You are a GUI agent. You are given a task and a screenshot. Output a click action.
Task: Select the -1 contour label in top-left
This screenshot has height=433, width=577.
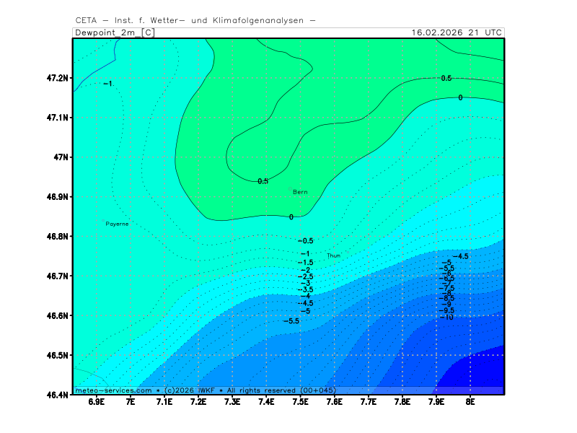(107, 84)
